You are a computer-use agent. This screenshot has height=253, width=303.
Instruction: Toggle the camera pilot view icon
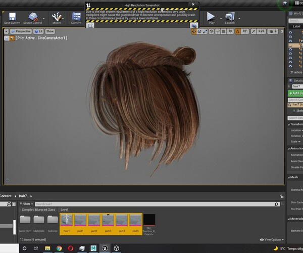[12, 38]
